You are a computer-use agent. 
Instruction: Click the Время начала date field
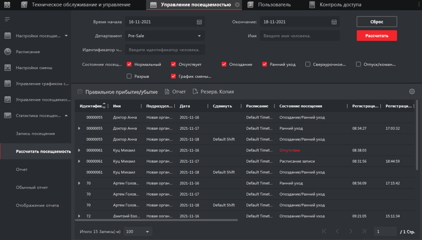coord(165,22)
